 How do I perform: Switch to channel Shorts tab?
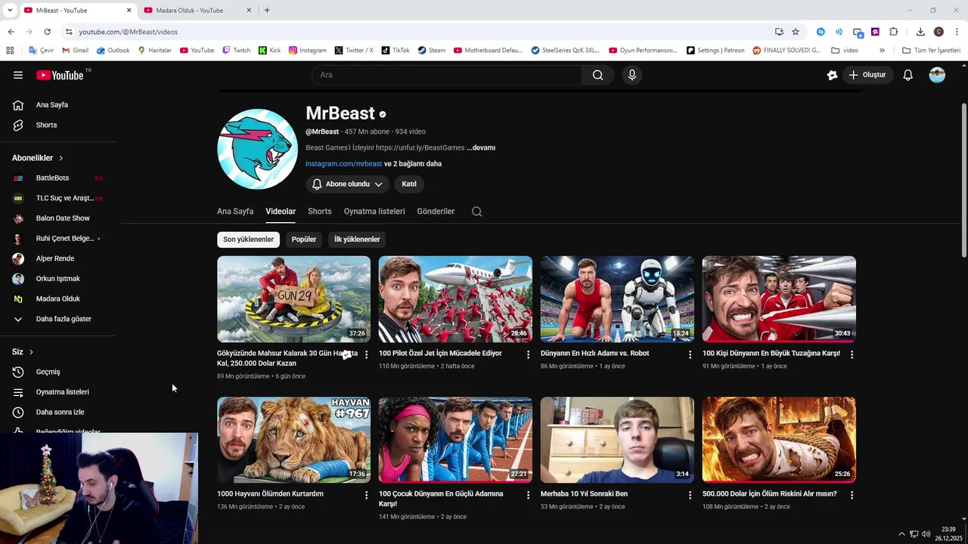click(319, 212)
